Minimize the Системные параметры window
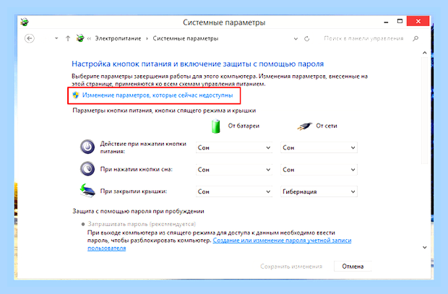448x294 pixels. pos(386,22)
